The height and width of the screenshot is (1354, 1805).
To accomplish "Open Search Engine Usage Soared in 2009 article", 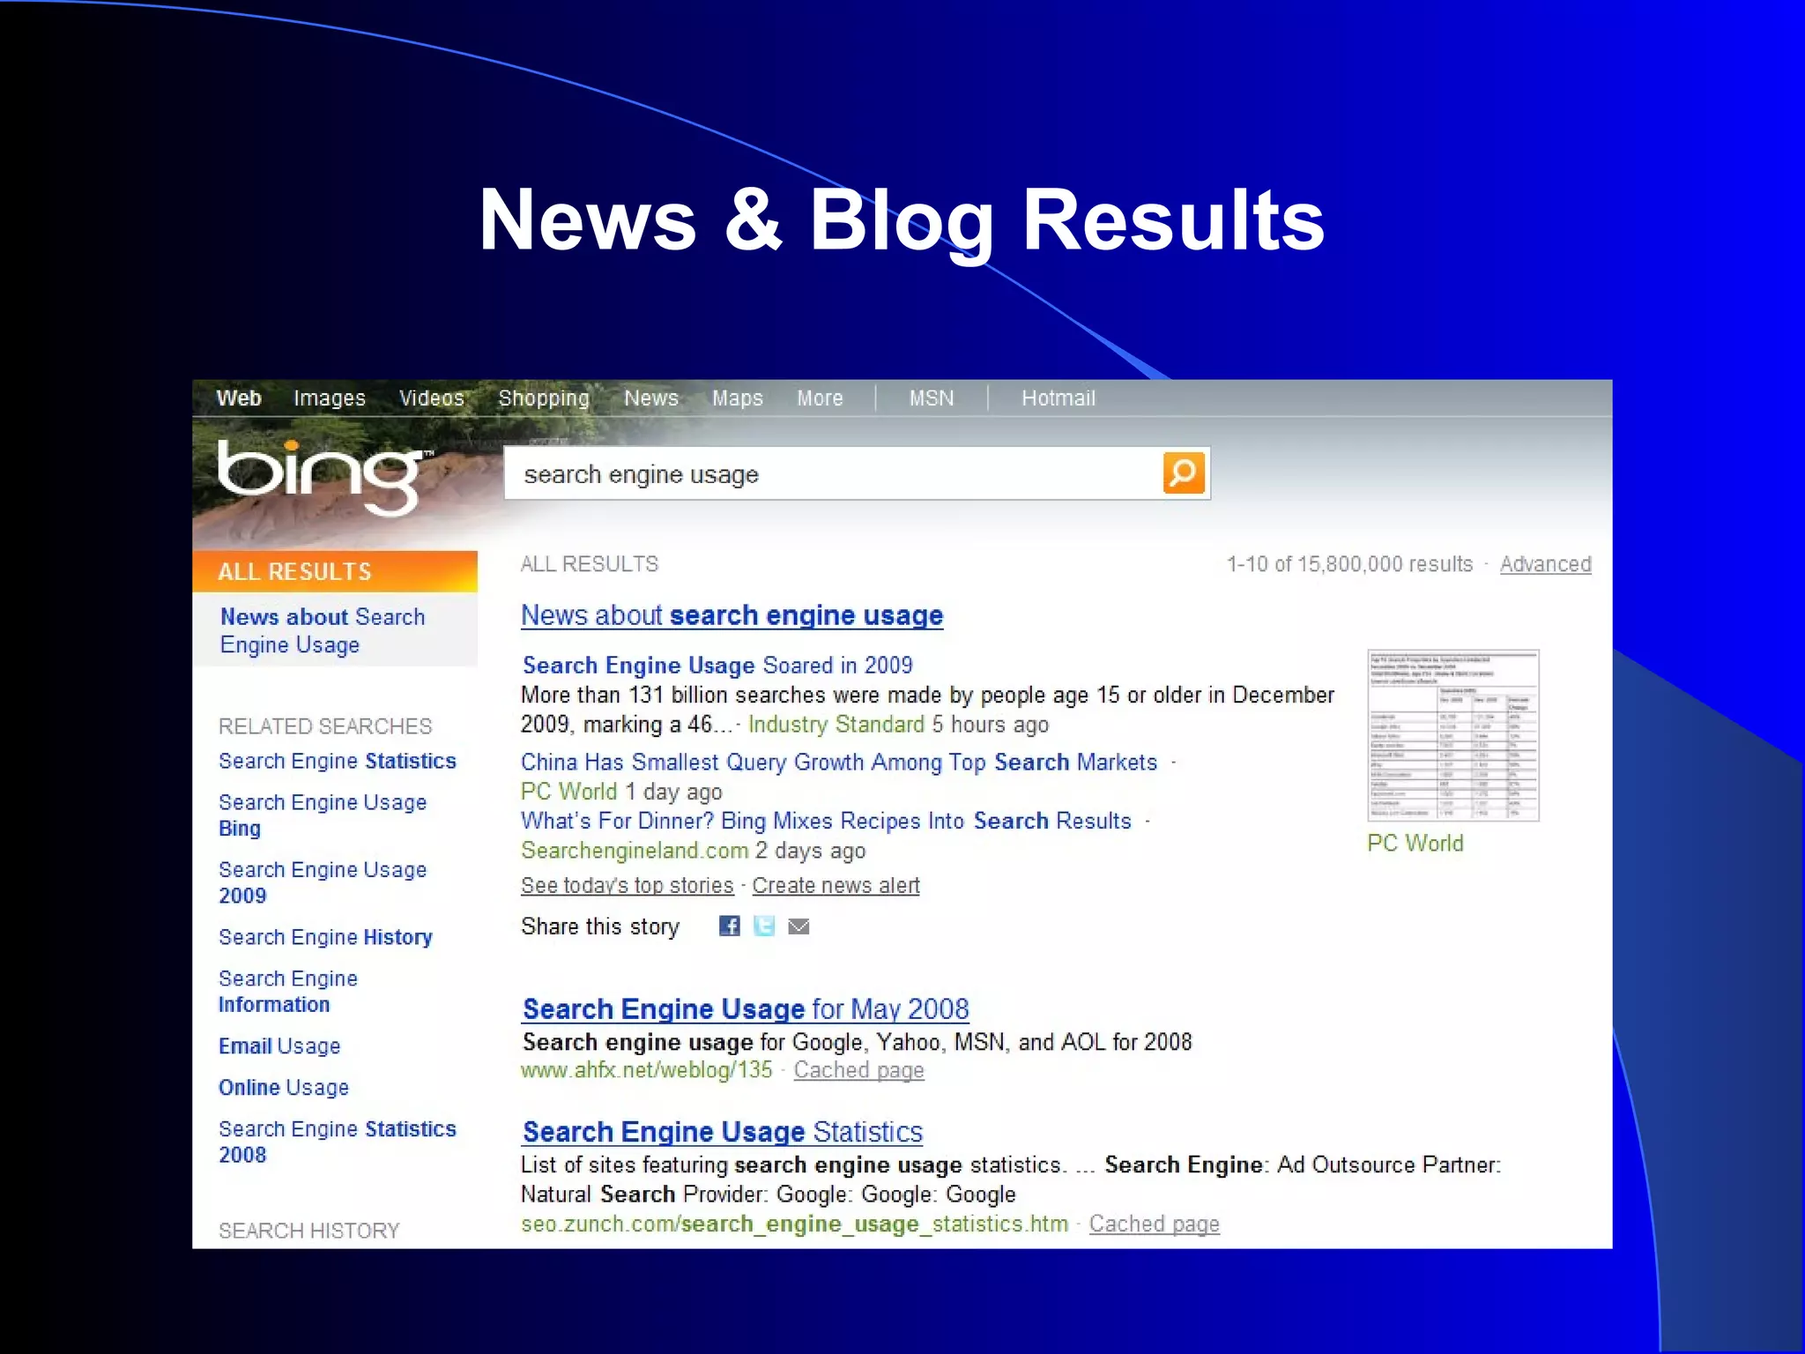I will tap(717, 666).
